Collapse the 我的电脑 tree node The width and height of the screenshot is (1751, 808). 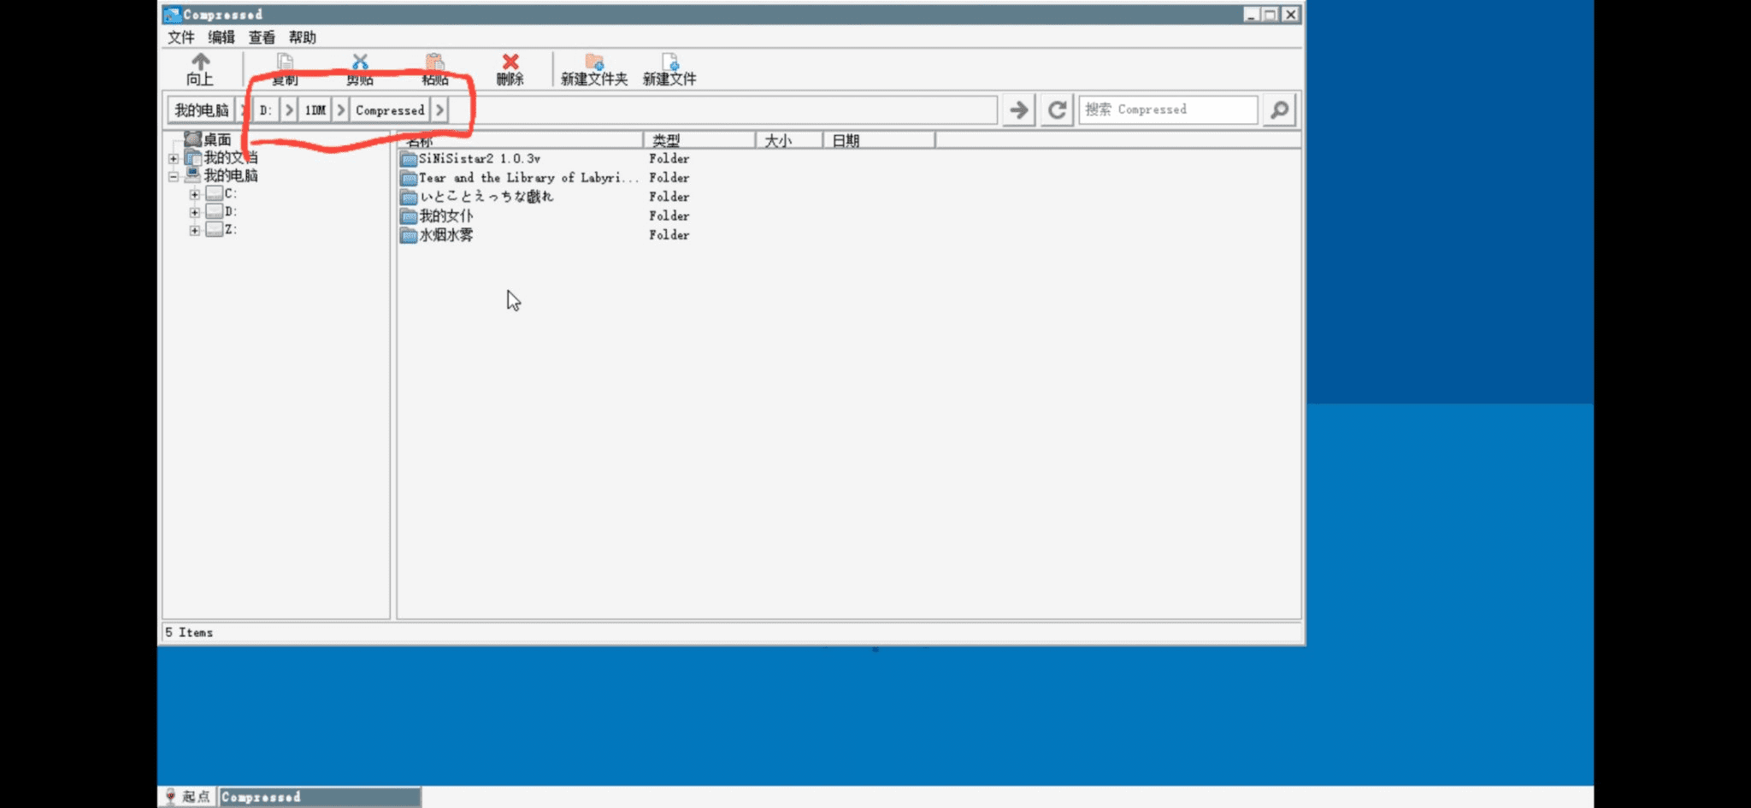174,176
